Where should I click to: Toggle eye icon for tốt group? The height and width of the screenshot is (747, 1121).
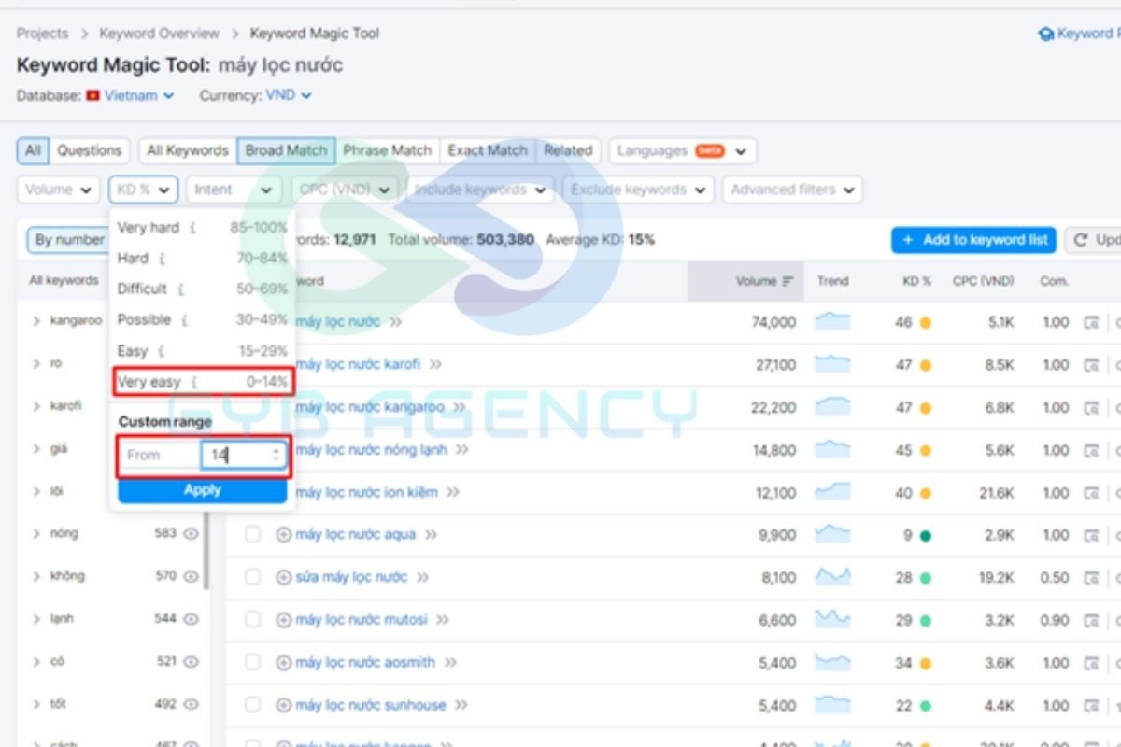(x=192, y=705)
